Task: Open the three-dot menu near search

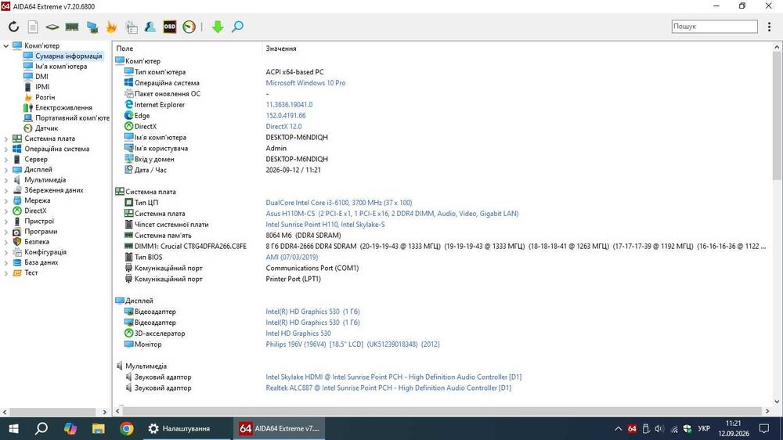Action: tap(769, 27)
